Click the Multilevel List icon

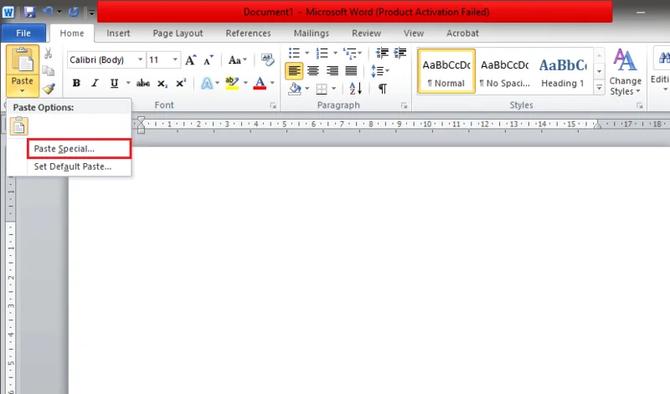tap(349, 54)
